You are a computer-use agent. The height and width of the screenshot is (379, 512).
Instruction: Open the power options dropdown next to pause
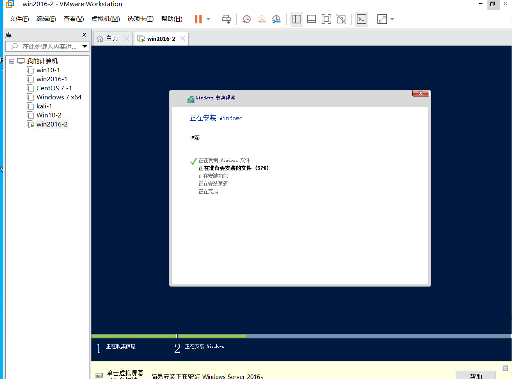click(208, 19)
